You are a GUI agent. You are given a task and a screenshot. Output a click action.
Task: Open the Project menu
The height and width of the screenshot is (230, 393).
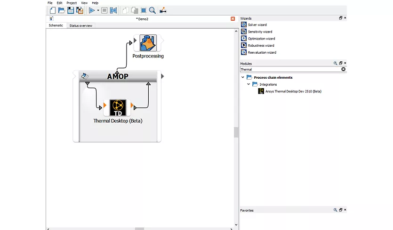[x=71, y=3]
